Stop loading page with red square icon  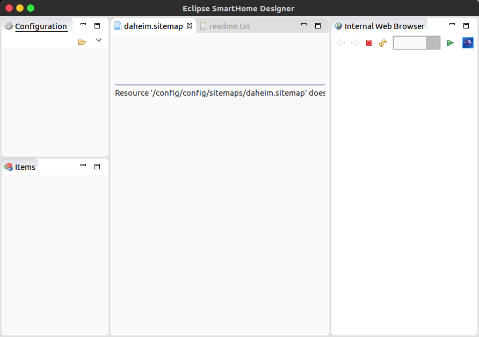tap(369, 43)
